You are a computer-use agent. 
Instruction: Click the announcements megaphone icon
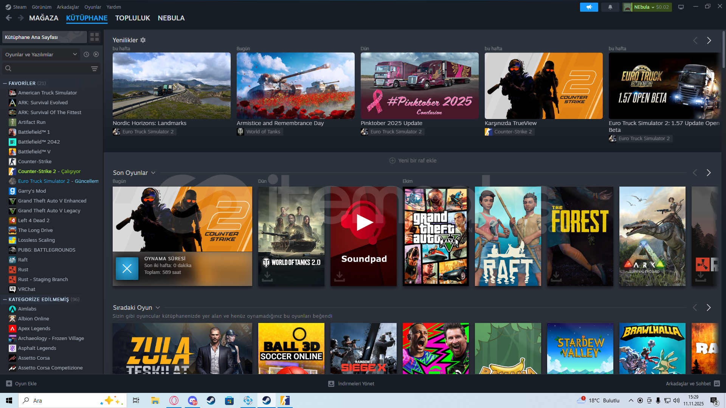click(x=589, y=7)
